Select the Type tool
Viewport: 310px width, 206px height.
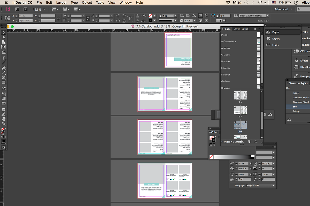[x=4, y=58]
